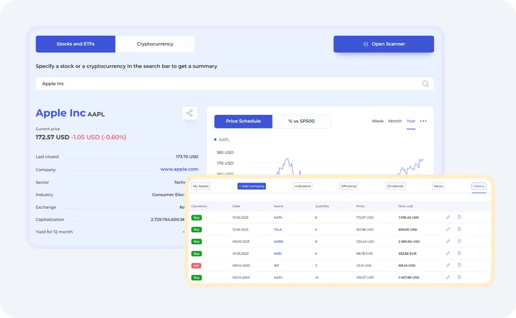The width and height of the screenshot is (516, 318).
Task: Edit the TSLA transaction with the pencil icon
Action: click(x=448, y=229)
